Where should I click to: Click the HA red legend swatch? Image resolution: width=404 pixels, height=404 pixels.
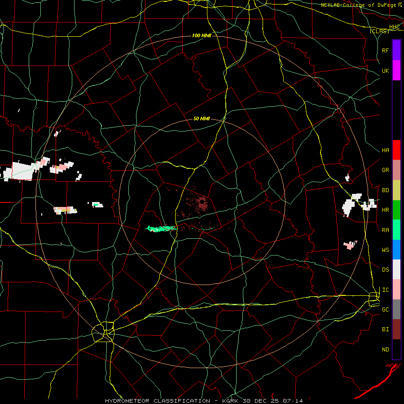pyautogui.click(x=396, y=150)
